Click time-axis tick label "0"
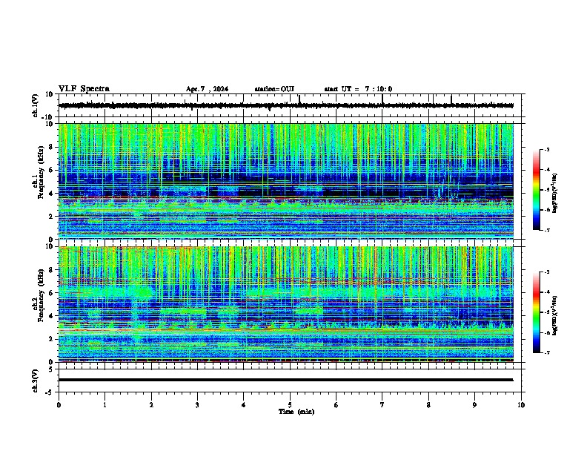This screenshot has width=587, height=454. (59, 405)
